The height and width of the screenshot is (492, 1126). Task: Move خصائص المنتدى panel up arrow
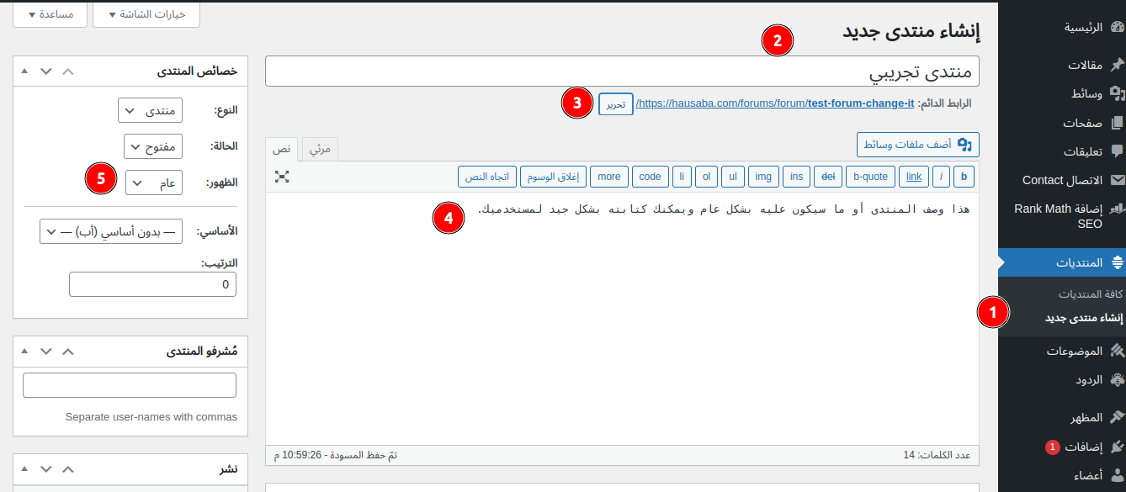point(68,71)
